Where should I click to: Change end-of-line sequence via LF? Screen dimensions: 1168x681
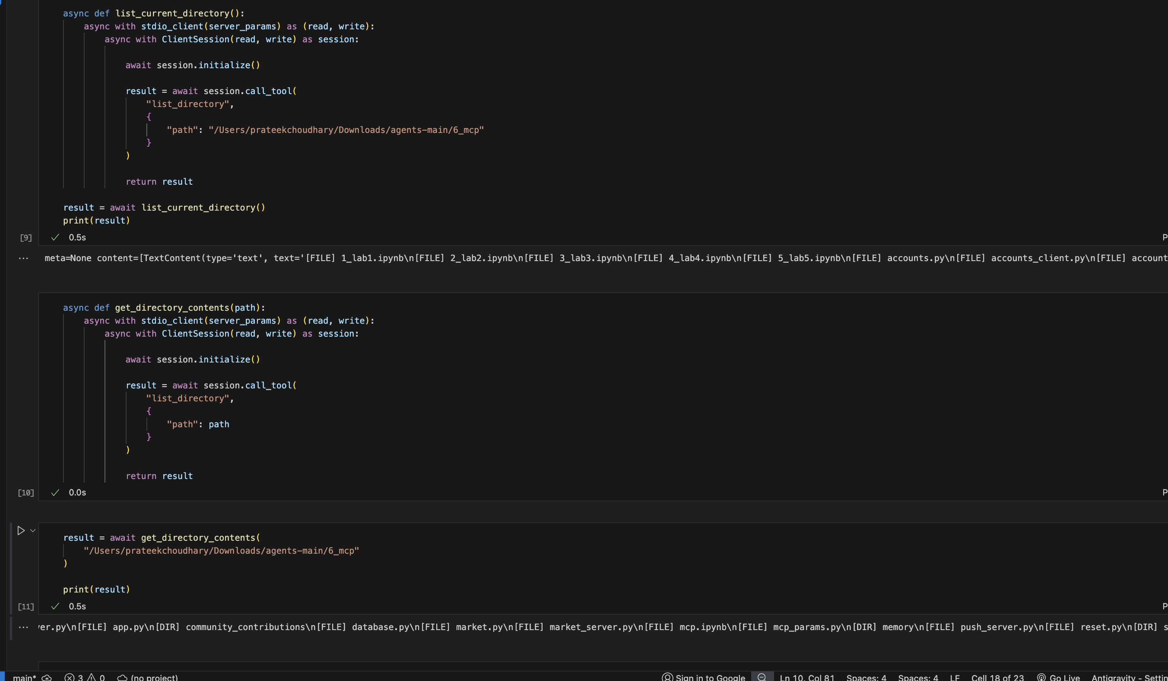955,677
